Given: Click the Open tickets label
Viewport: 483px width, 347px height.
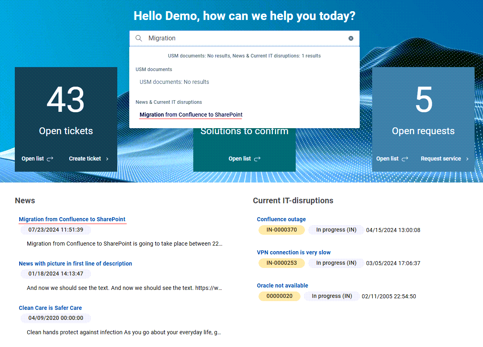Looking at the screenshot, I should (66, 131).
